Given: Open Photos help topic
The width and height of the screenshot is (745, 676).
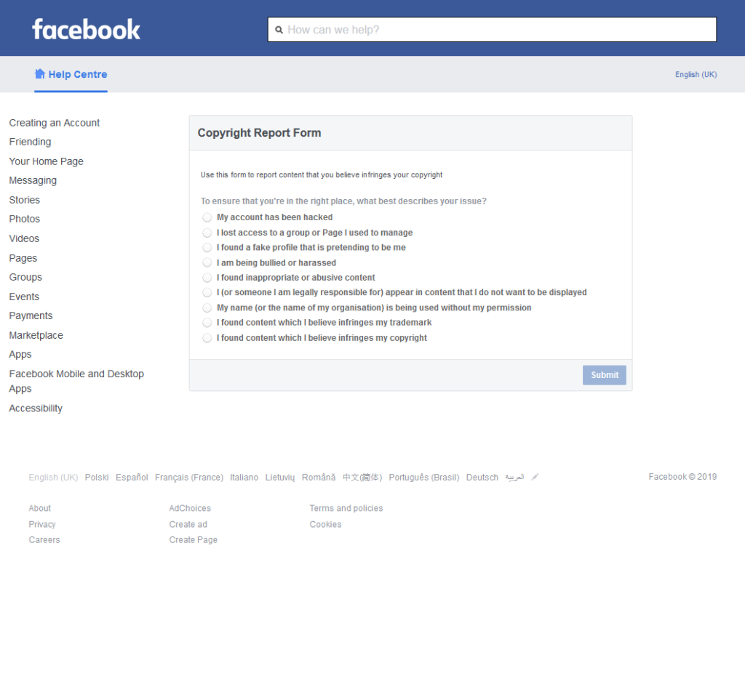Looking at the screenshot, I should coord(24,219).
